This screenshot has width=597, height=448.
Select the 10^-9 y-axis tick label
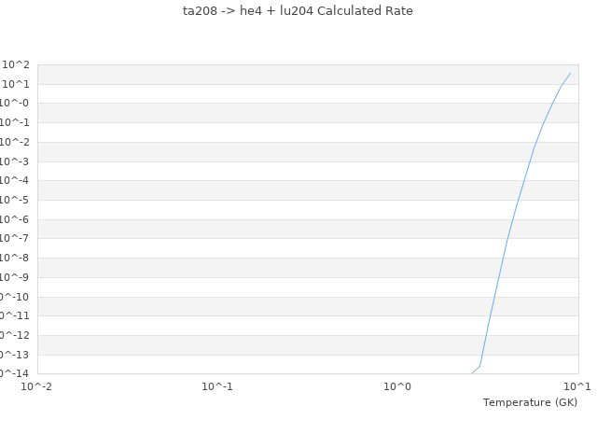(15, 277)
